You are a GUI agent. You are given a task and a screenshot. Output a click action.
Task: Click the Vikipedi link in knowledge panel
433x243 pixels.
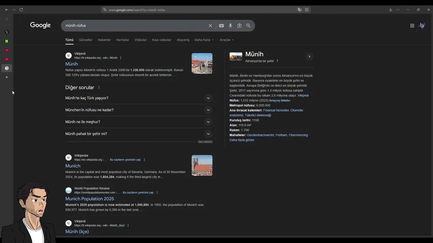click(303, 96)
